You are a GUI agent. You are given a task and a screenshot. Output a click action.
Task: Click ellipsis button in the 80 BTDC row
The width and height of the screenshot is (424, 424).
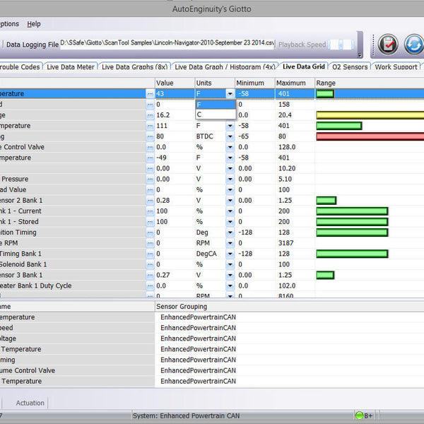[150, 136]
